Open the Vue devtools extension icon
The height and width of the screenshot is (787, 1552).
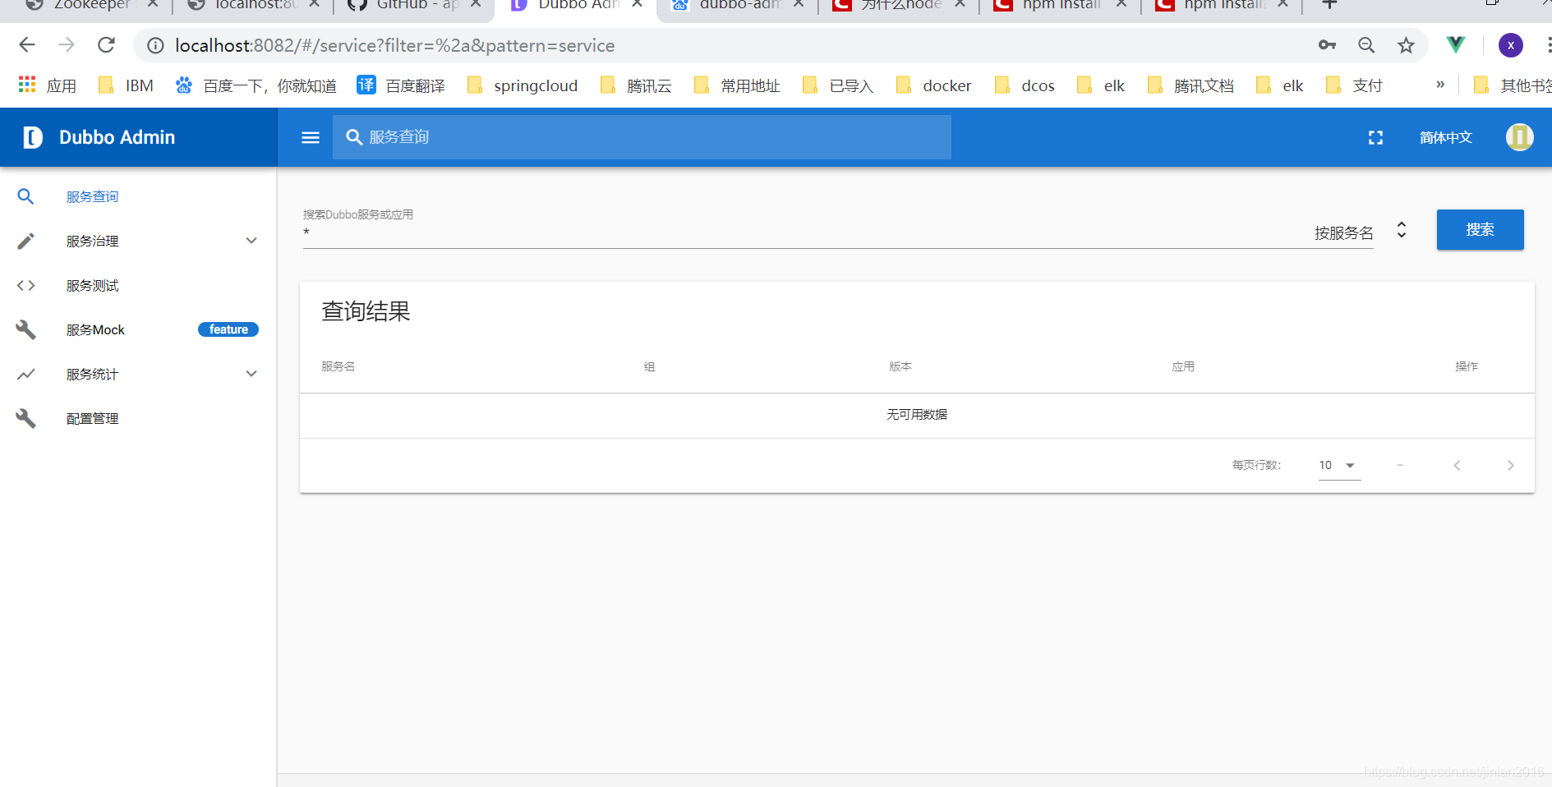click(x=1455, y=44)
